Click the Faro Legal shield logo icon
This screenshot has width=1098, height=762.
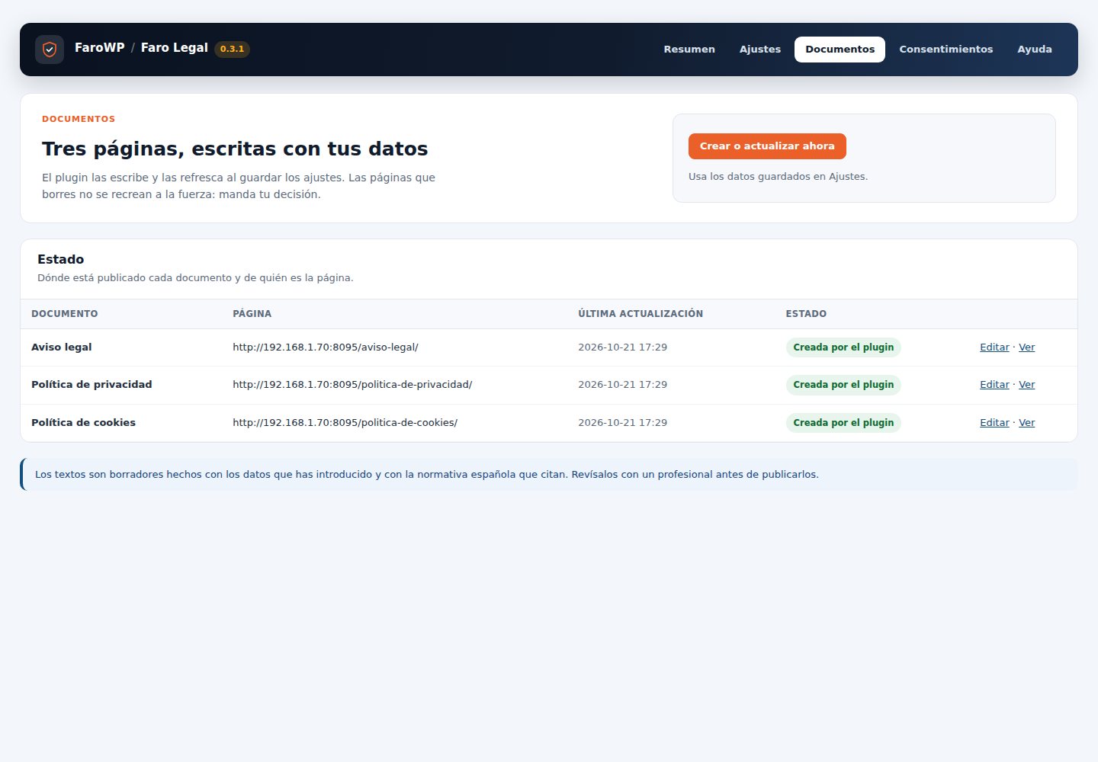pos(50,50)
